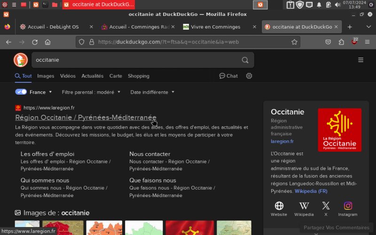
Task: Open the Instagram link in Occitanie panel
Action: click(348, 209)
